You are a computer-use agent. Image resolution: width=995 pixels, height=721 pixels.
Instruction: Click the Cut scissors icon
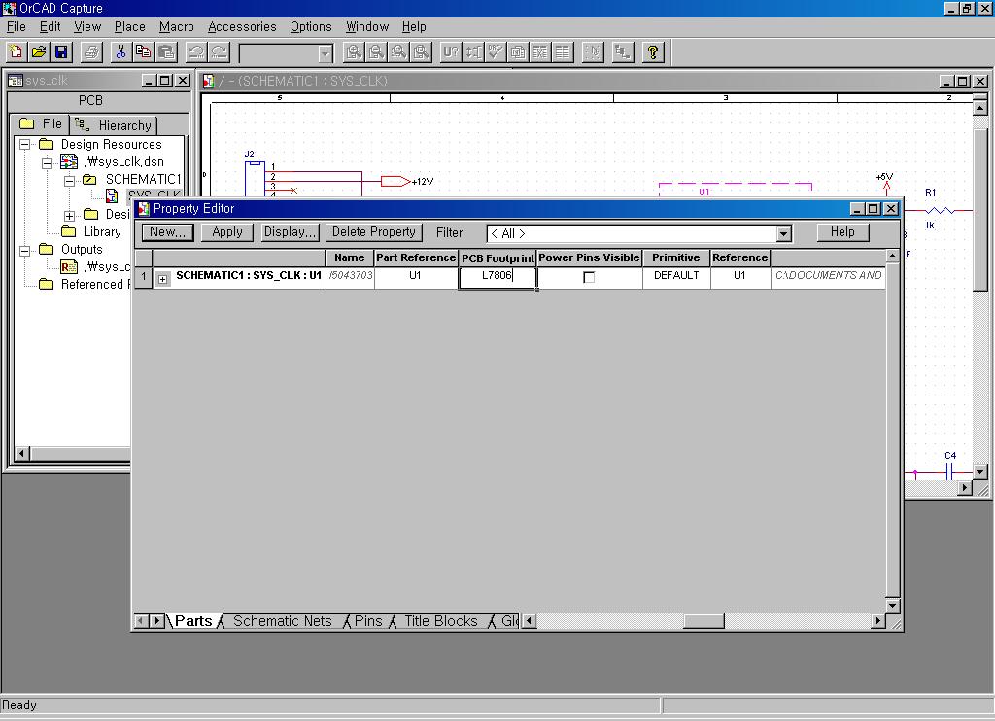120,52
